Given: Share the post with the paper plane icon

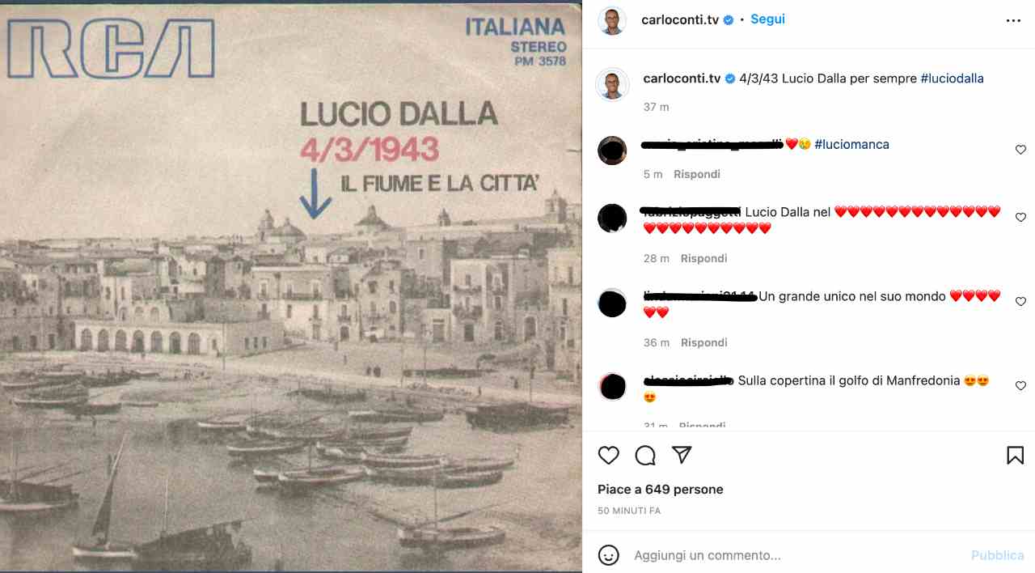Looking at the screenshot, I should 682,455.
